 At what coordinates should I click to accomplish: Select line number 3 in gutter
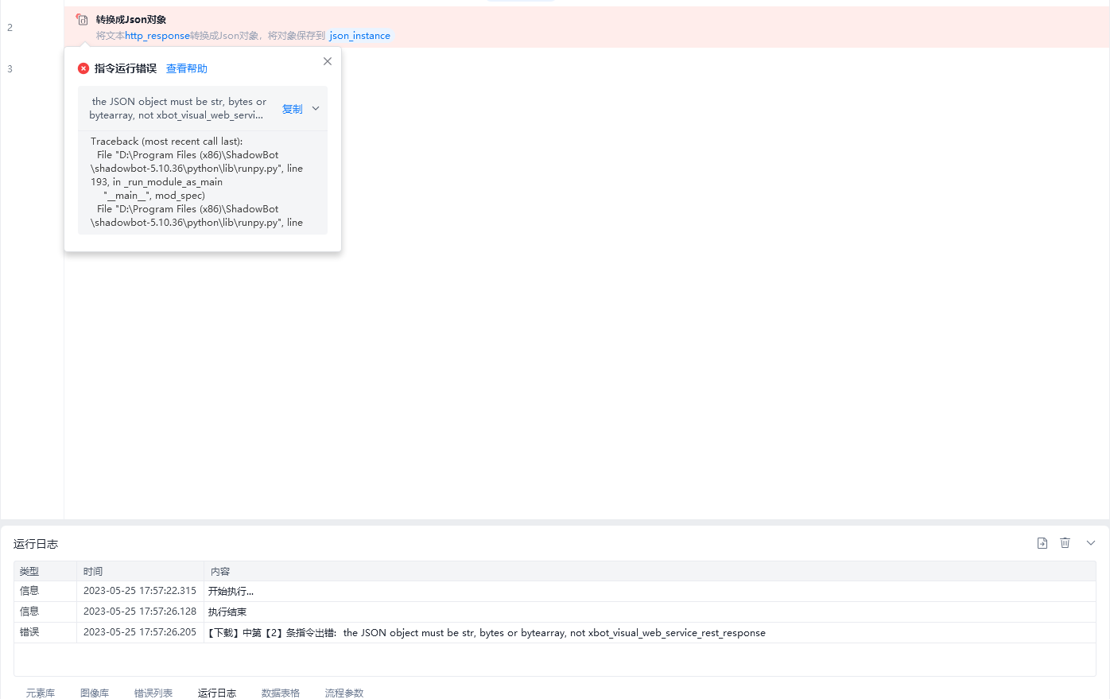[10, 69]
